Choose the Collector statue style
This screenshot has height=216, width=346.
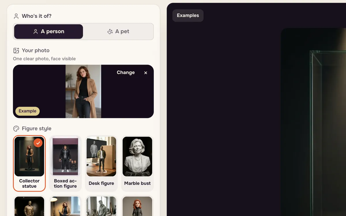[x=29, y=163]
